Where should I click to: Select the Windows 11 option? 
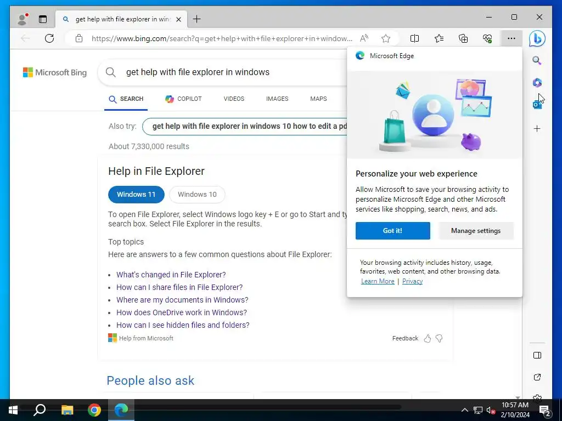tap(136, 195)
